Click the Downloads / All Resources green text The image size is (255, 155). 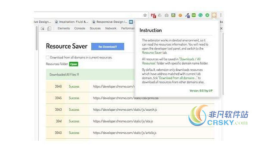(171, 61)
